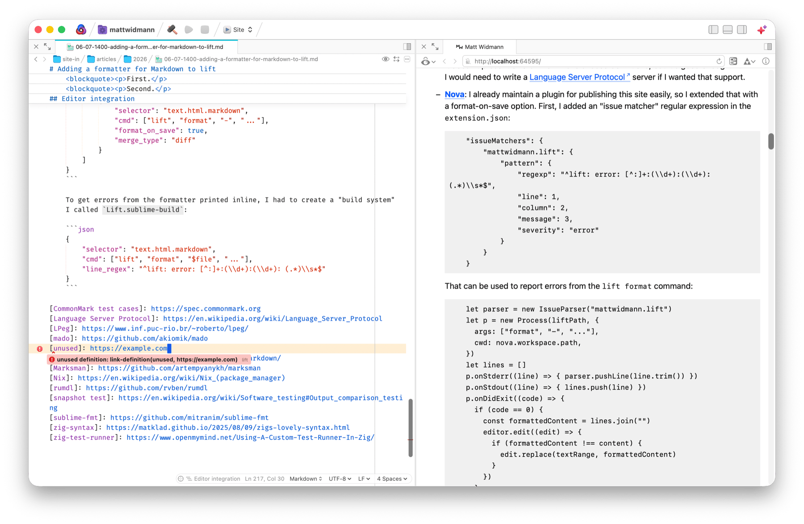This screenshot has width=804, height=524.
Task: Click the file name in path bar
Action: click(236, 59)
